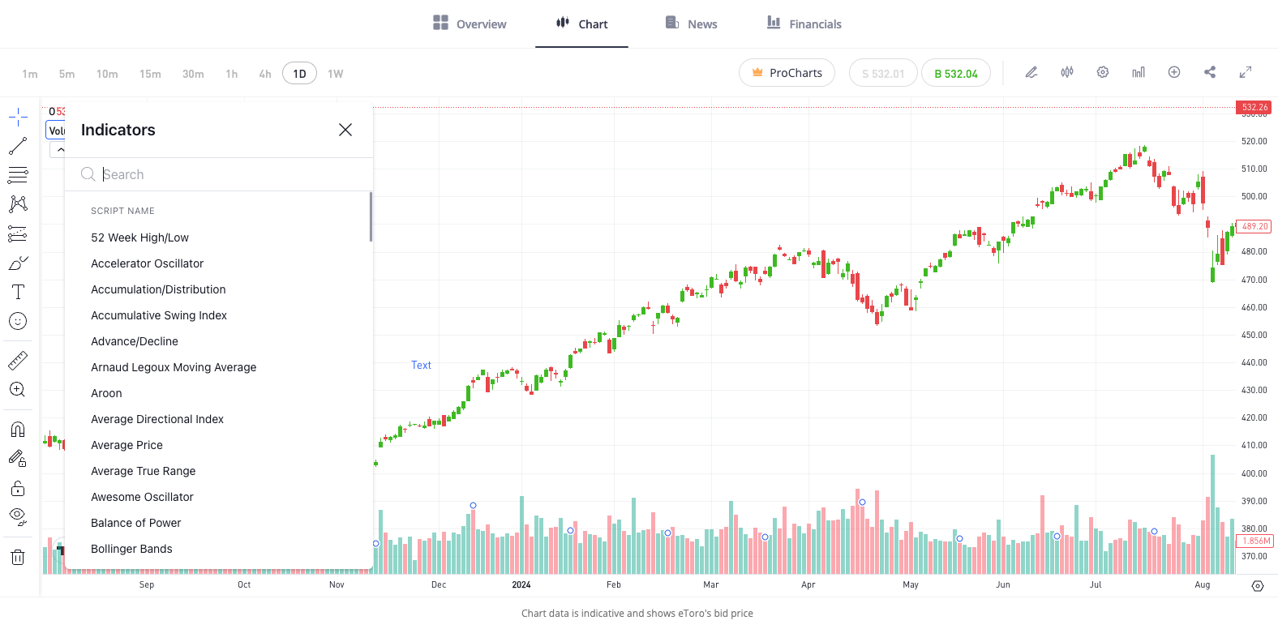Toggle stay in drawing mode

pyautogui.click(x=18, y=459)
